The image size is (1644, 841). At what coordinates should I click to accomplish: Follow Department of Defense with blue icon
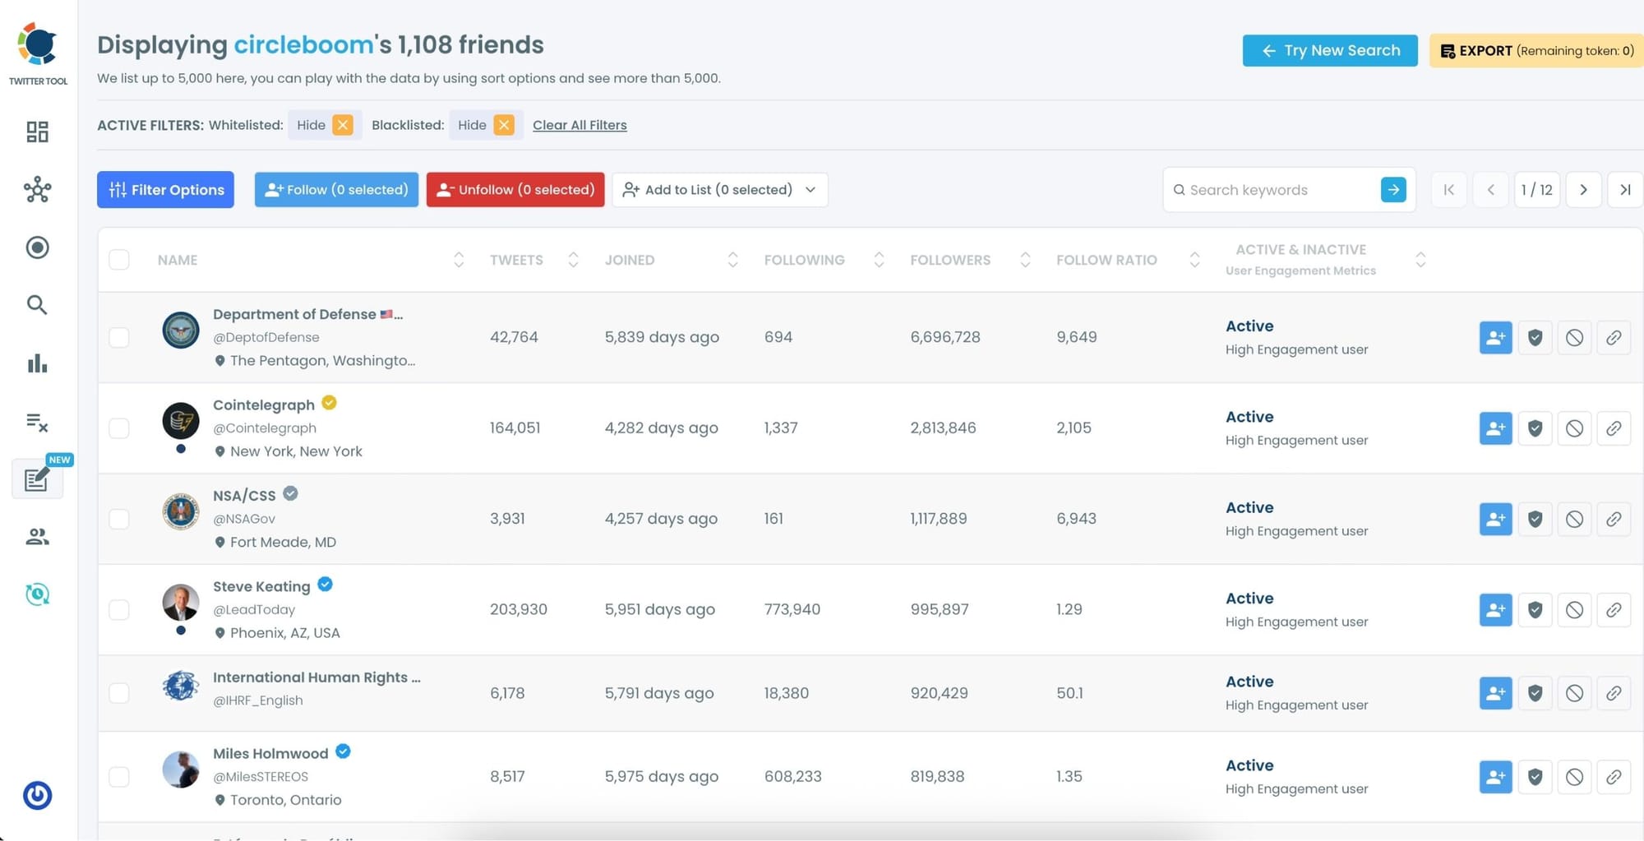(1495, 338)
